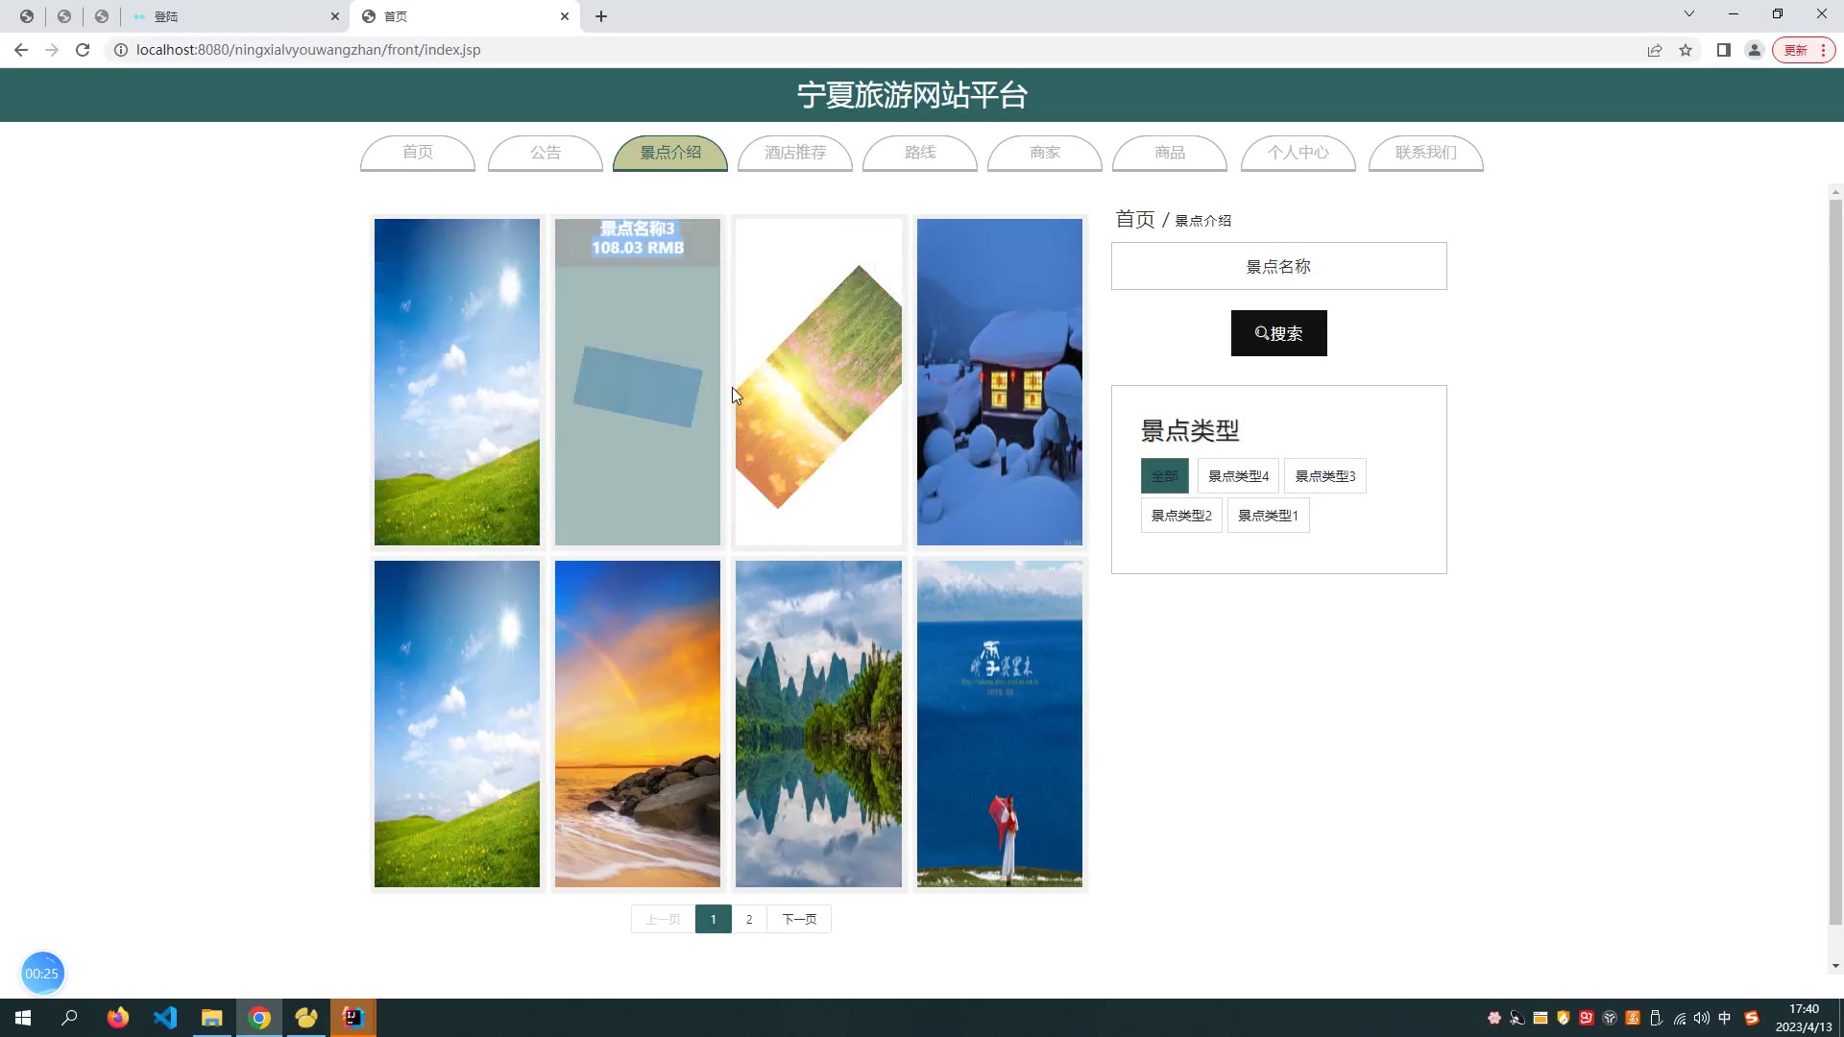Filter by 景点类型4
1844x1037 pixels.
pyautogui.click(x=1238, y=476)
